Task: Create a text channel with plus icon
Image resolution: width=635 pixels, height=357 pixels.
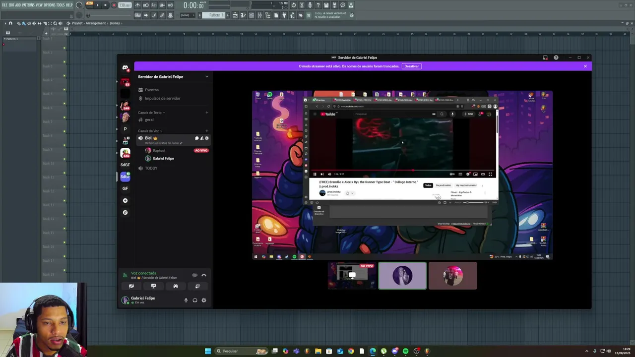Action: pos(207,113)
